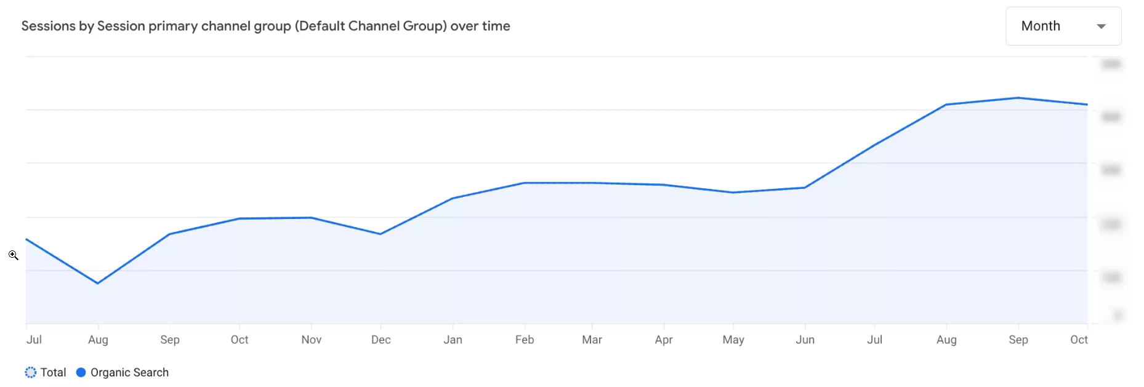Click the 'Dec' x-axis label
This screenshot has height=387, width=1144.
381,340
